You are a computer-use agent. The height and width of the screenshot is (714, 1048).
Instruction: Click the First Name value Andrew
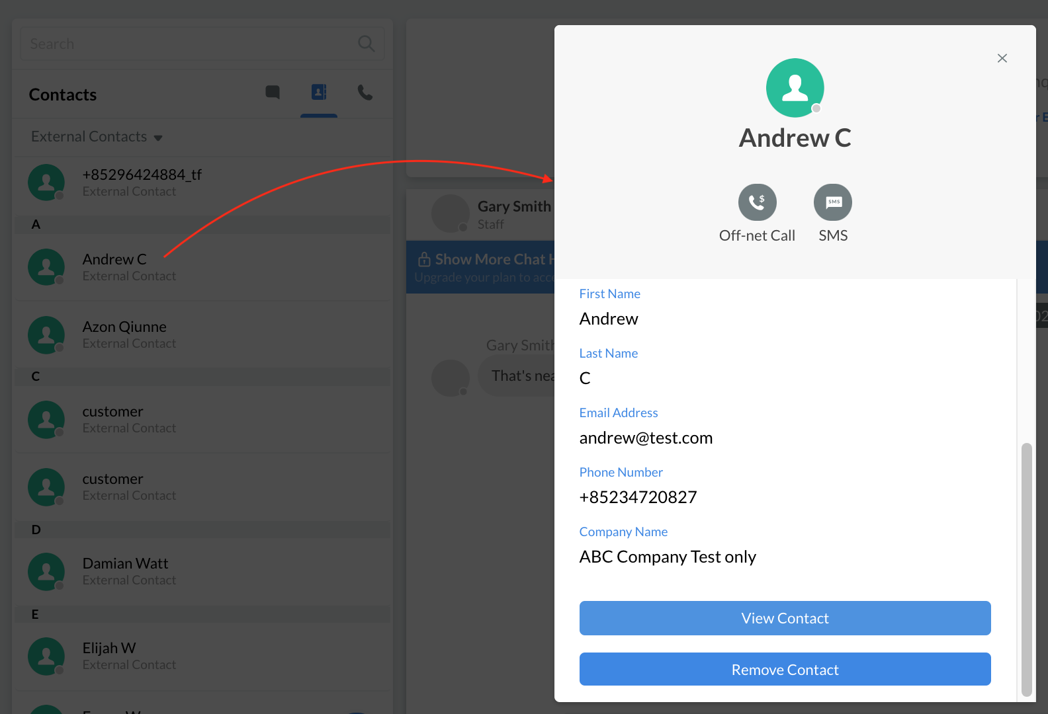click(609, 319)
